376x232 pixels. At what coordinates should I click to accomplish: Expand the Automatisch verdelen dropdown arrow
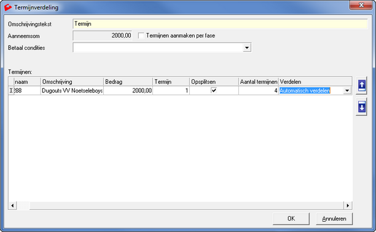(x=347, y=90)
